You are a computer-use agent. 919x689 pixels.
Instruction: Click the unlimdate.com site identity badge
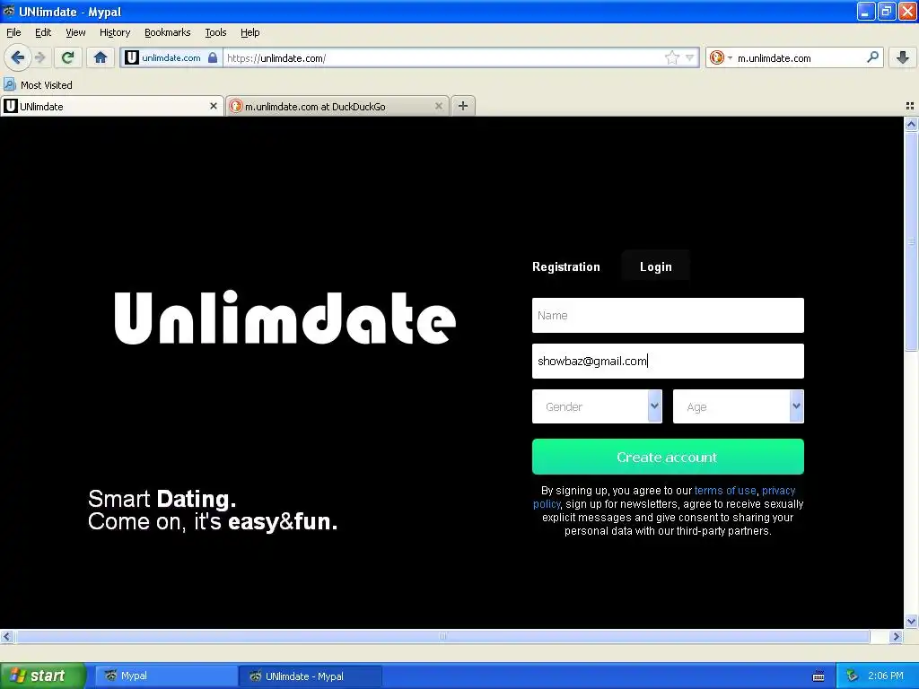point(171,57)
